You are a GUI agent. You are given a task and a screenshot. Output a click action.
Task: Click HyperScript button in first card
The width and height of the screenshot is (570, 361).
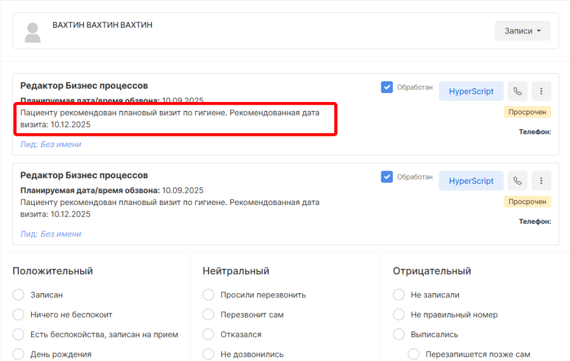coord(471,91)
